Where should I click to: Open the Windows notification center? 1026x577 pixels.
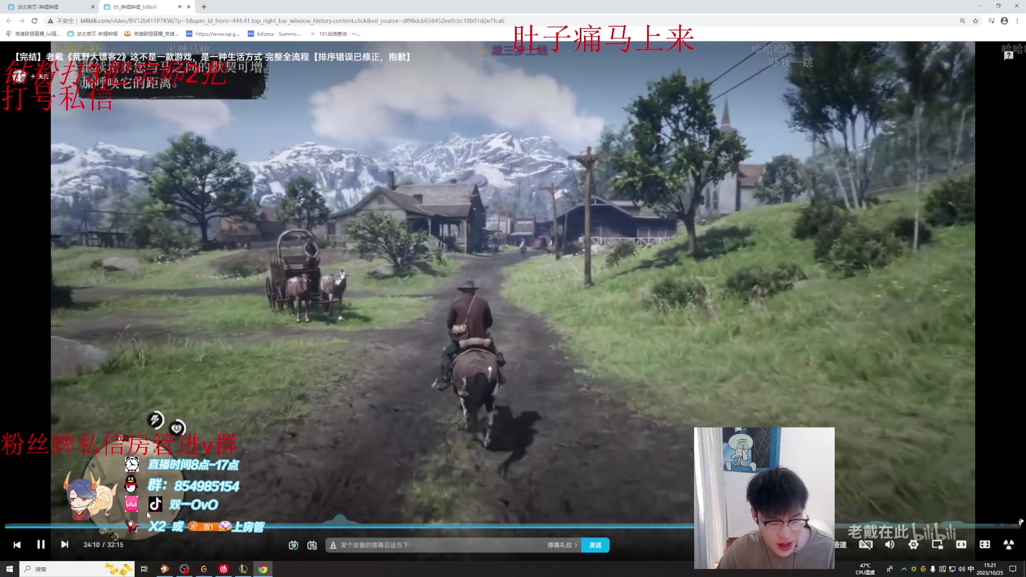[x=1013, y=569]
